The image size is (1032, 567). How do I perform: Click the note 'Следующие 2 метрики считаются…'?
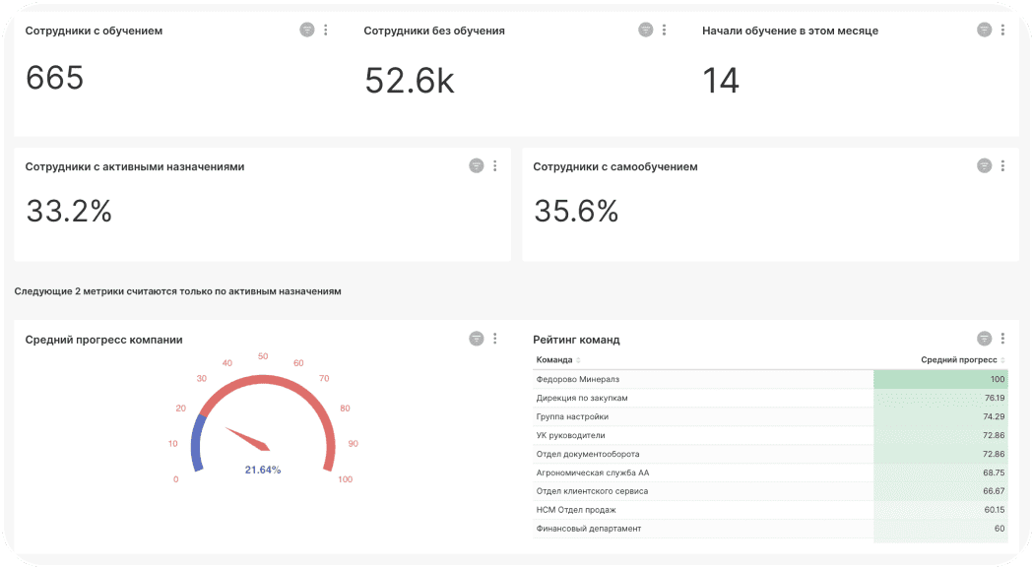(177, 291)
